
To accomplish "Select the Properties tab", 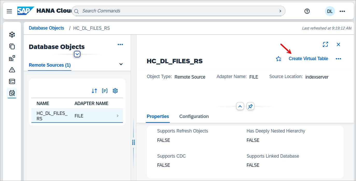I will 158,116.
